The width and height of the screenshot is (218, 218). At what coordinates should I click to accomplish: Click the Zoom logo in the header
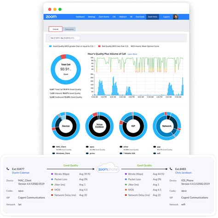(x=51, y=17)
